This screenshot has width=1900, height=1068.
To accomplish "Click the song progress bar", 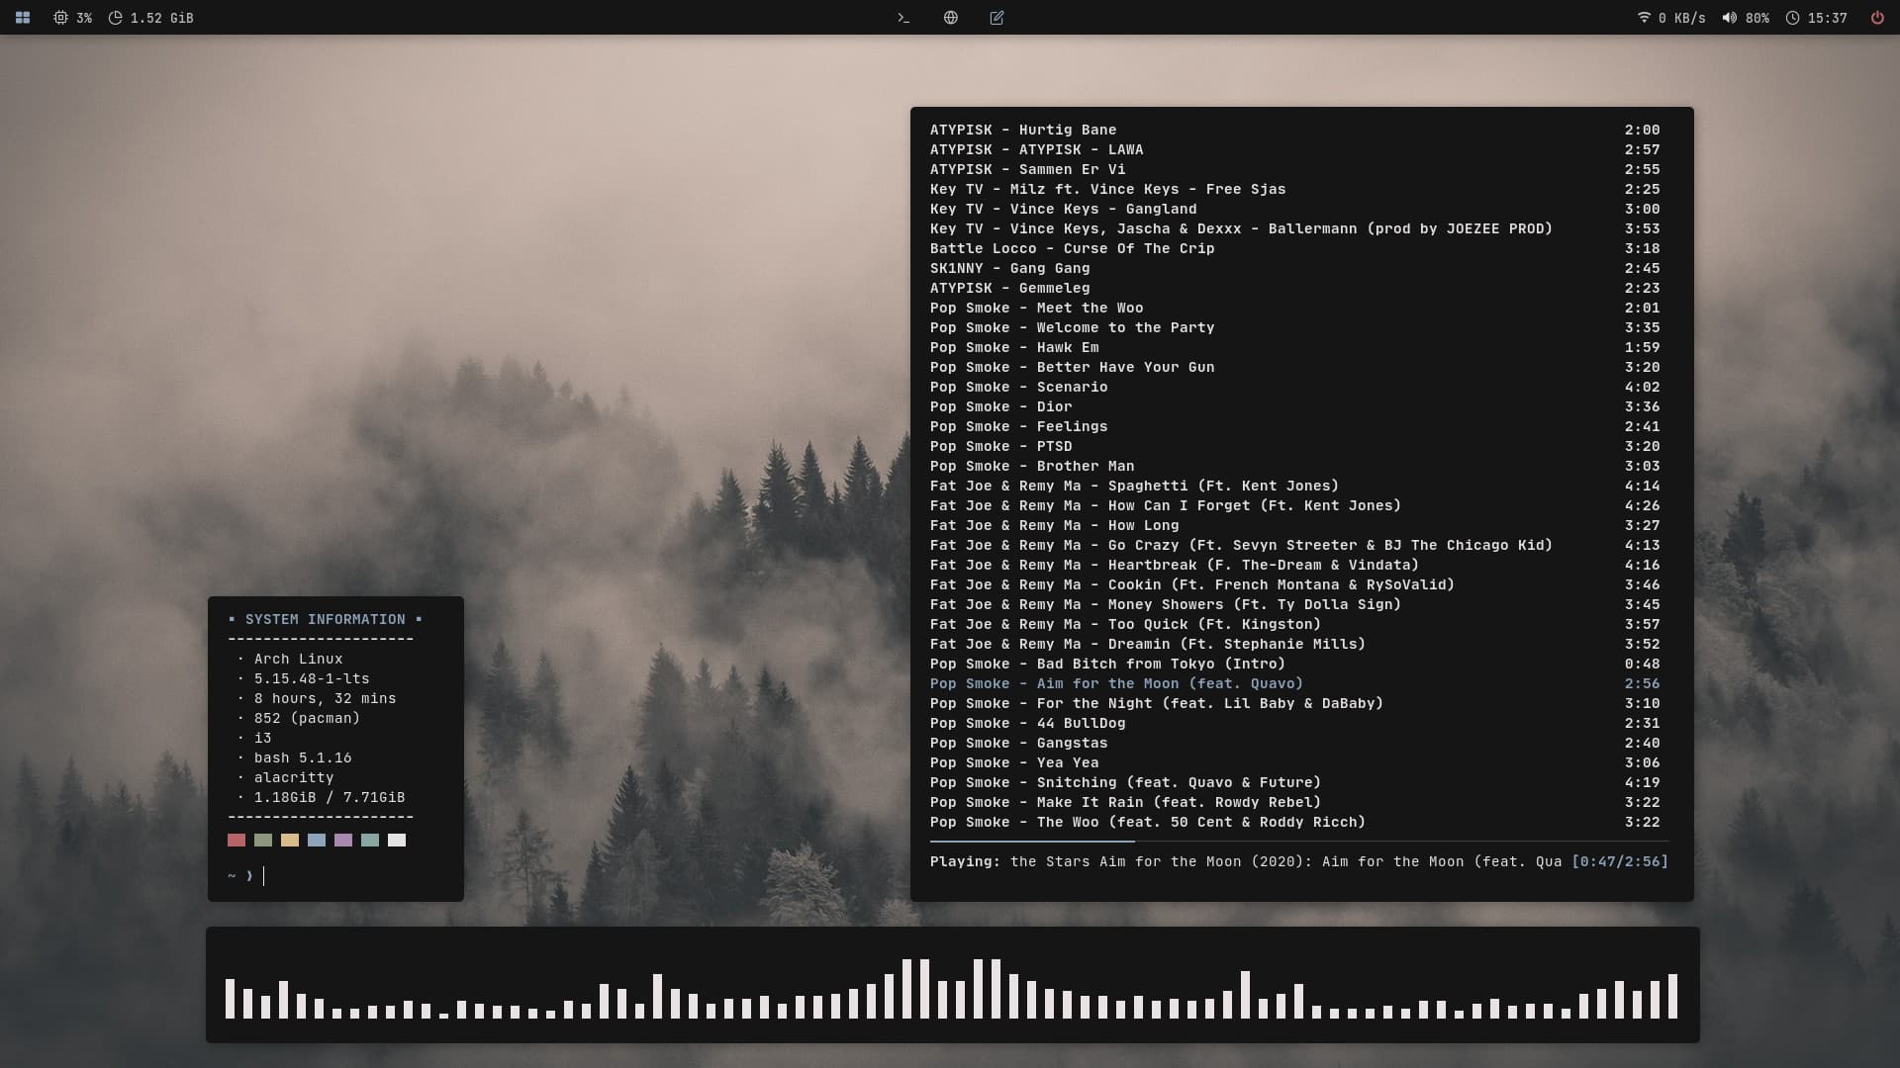I will point(1299,842).
